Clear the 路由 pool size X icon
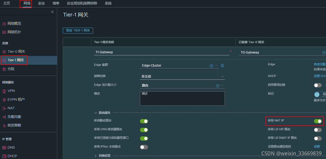 click(217, 85)
